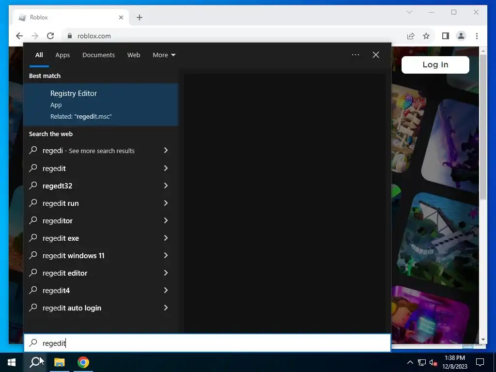Expand arrow for 'regedit run' suggestion

[166, 203]
